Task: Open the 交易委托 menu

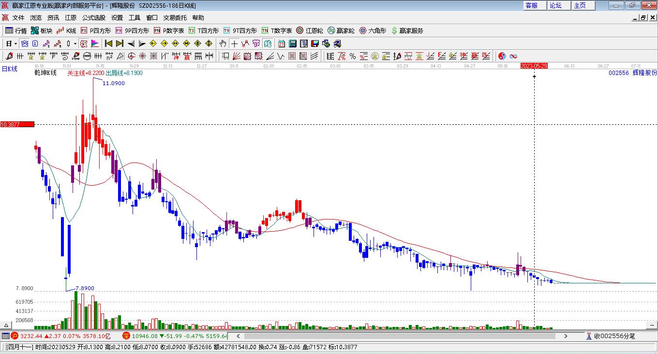Action: tap(175, 18)
